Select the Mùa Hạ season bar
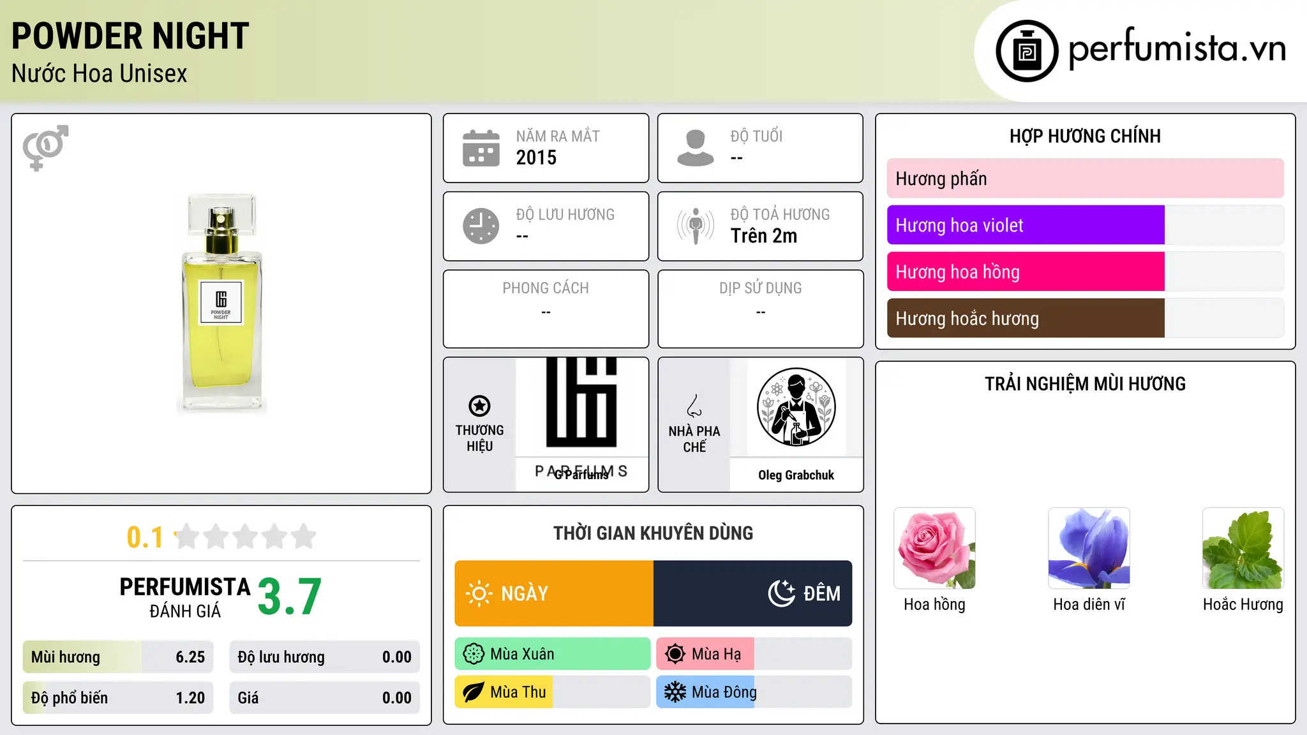This screenshot has width=1307, height=735. pyautogui.click(x=754, y=654)
